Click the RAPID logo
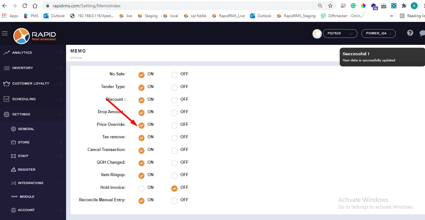The width and height of the screenshot is (425, 220). click(x=34, y=36)
